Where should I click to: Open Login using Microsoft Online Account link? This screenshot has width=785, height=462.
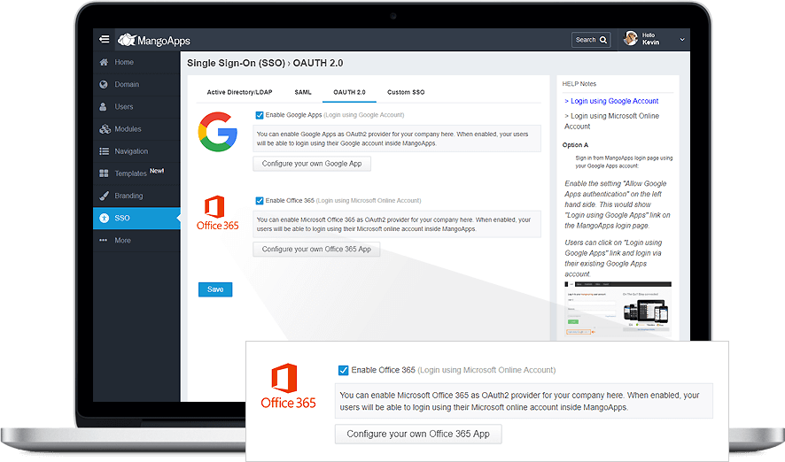point(611,121)
